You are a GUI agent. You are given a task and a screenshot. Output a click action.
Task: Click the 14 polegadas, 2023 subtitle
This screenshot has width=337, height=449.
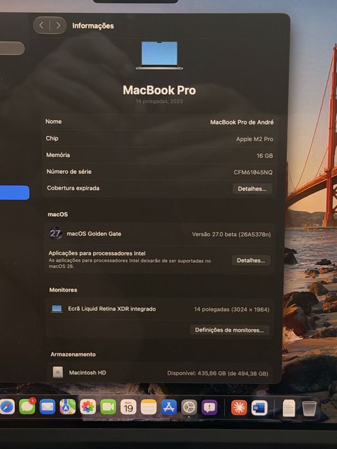tap(159, 101)
